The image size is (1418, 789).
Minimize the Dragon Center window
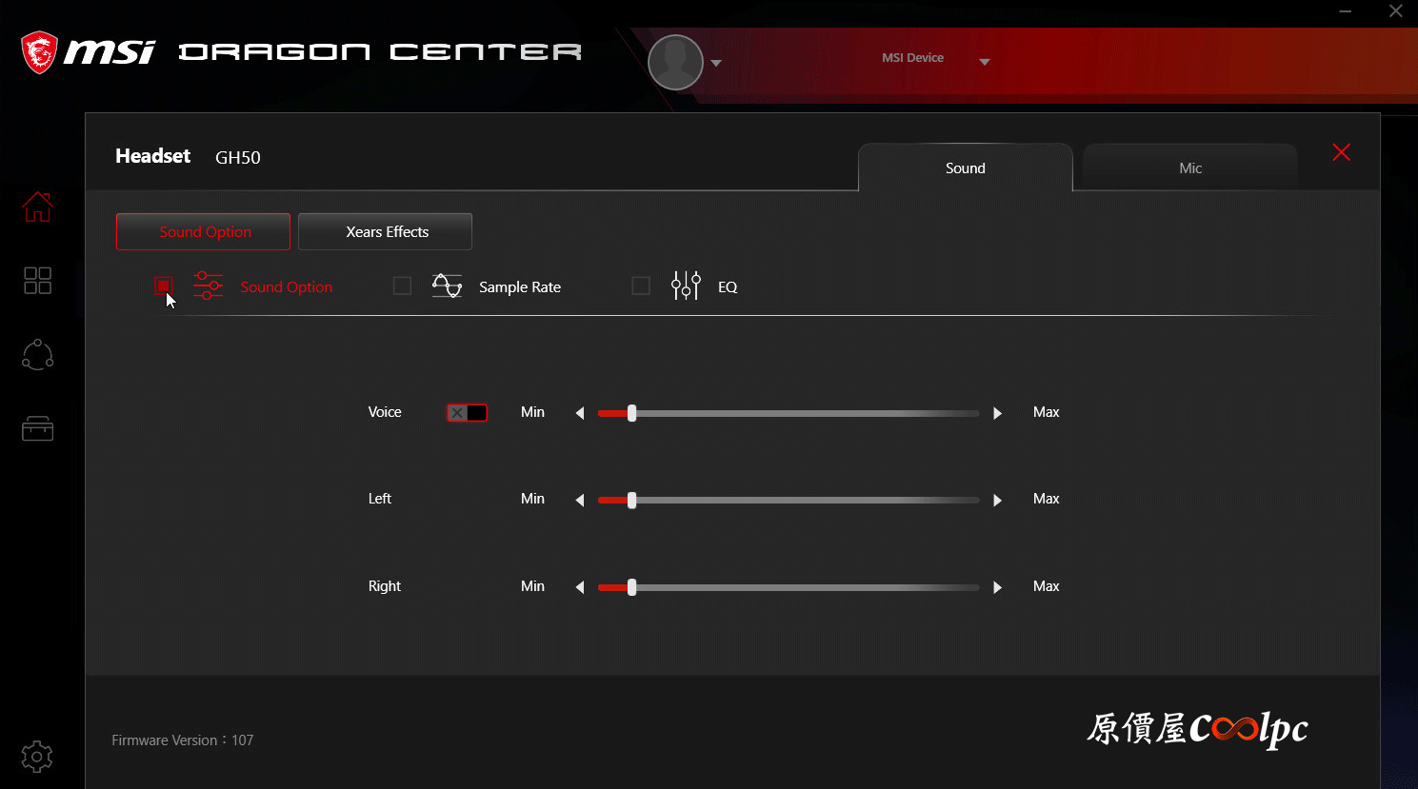coord(1346,11)
